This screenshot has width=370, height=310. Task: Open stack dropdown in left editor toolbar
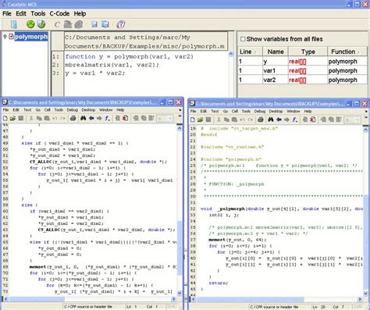click(165, 119)
